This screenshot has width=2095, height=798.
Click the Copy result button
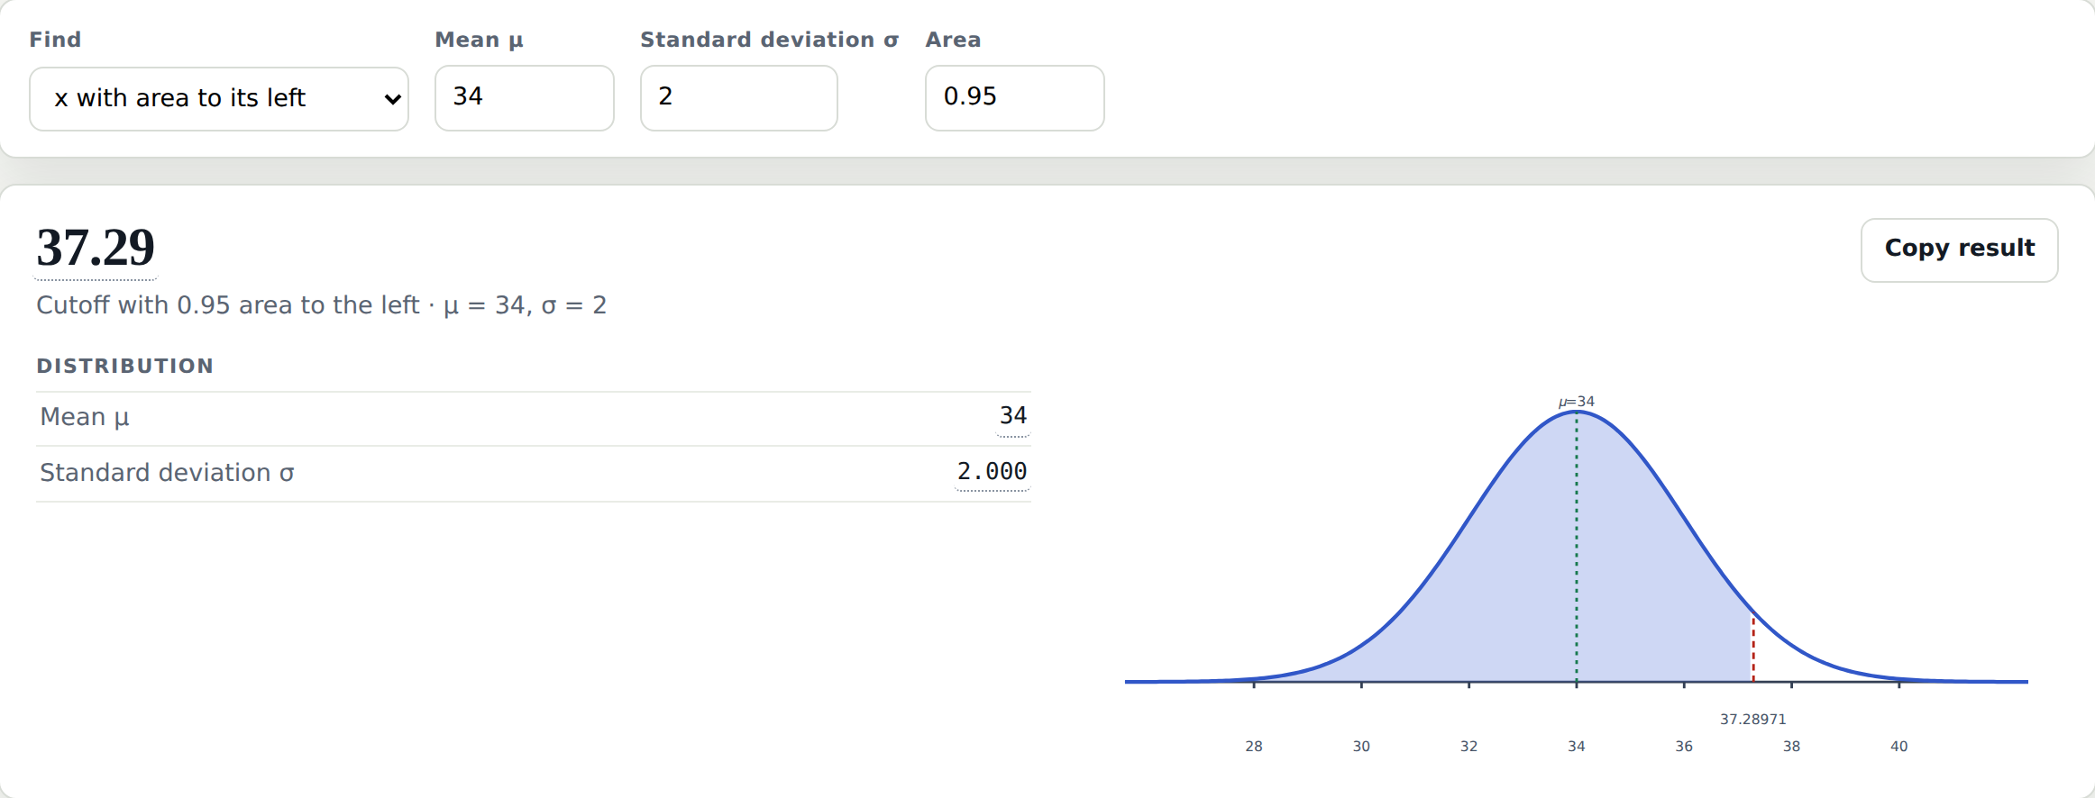pos(1960,249)
